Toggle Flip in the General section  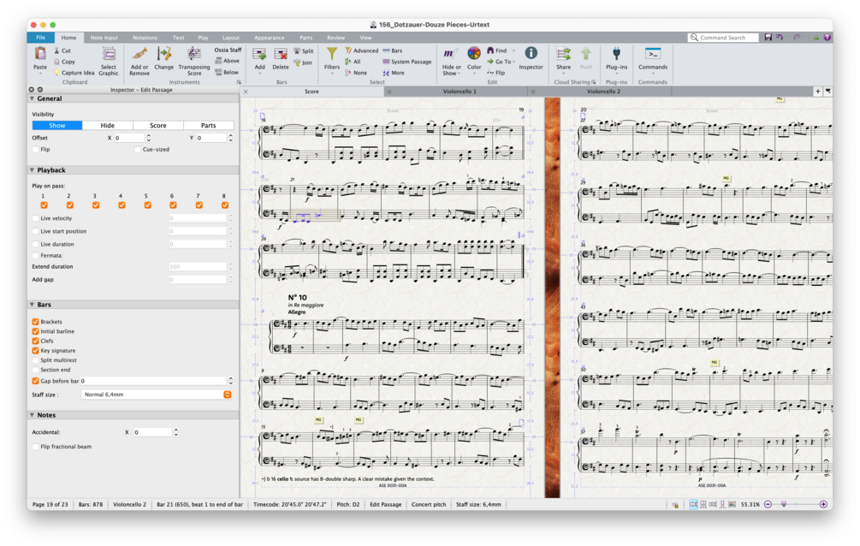point(33,149)
